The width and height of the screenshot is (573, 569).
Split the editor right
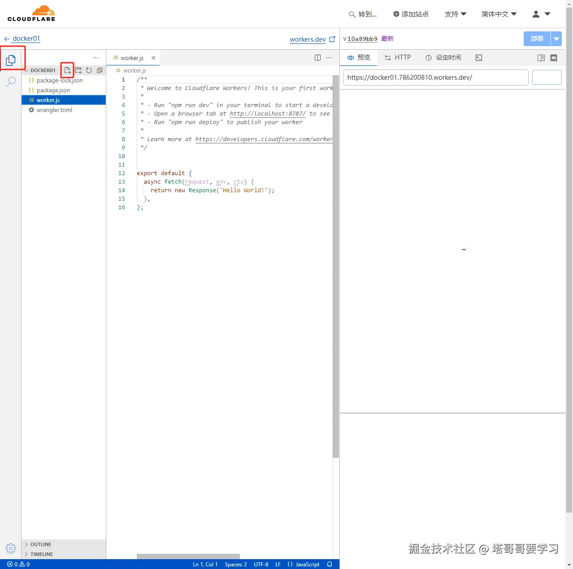[x=317, y=58]
